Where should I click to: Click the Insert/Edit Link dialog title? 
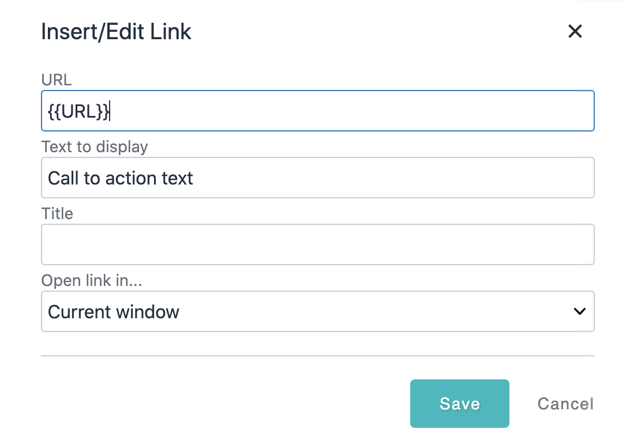click(116, 32)
